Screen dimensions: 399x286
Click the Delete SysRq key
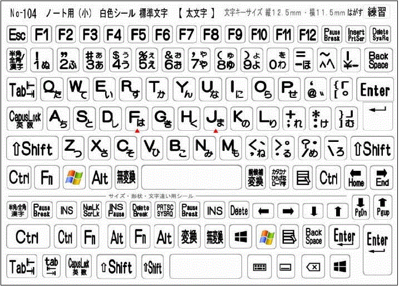[381, 36]
